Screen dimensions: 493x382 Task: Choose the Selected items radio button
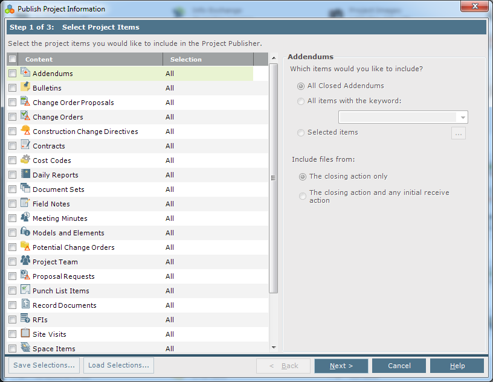[301, 133]
